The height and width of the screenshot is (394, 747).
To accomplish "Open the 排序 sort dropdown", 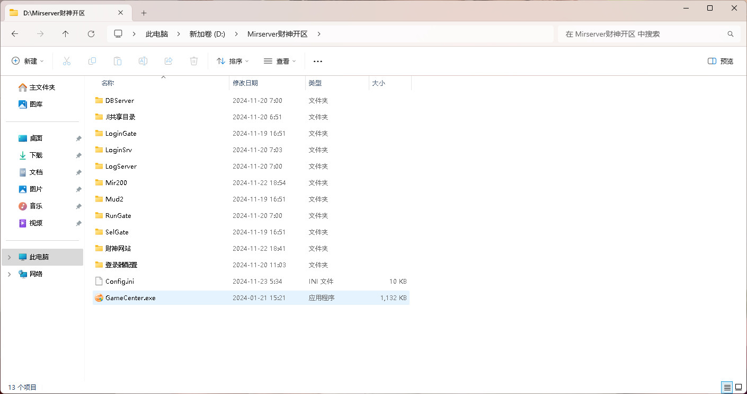I will (x=233, y=61).
